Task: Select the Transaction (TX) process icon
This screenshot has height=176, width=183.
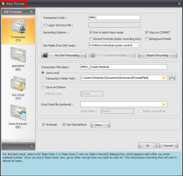Action: (x=18, y=30)
